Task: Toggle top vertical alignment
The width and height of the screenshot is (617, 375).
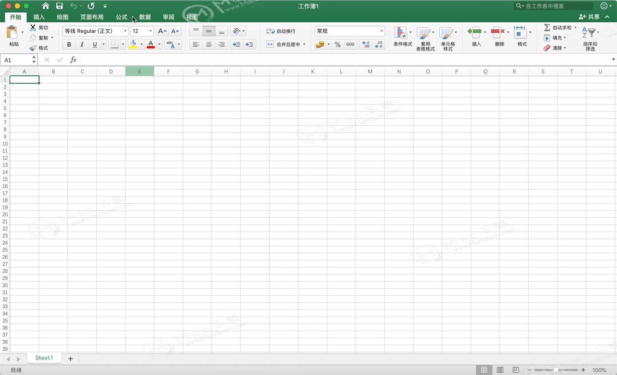Action: tap(196, 31)
